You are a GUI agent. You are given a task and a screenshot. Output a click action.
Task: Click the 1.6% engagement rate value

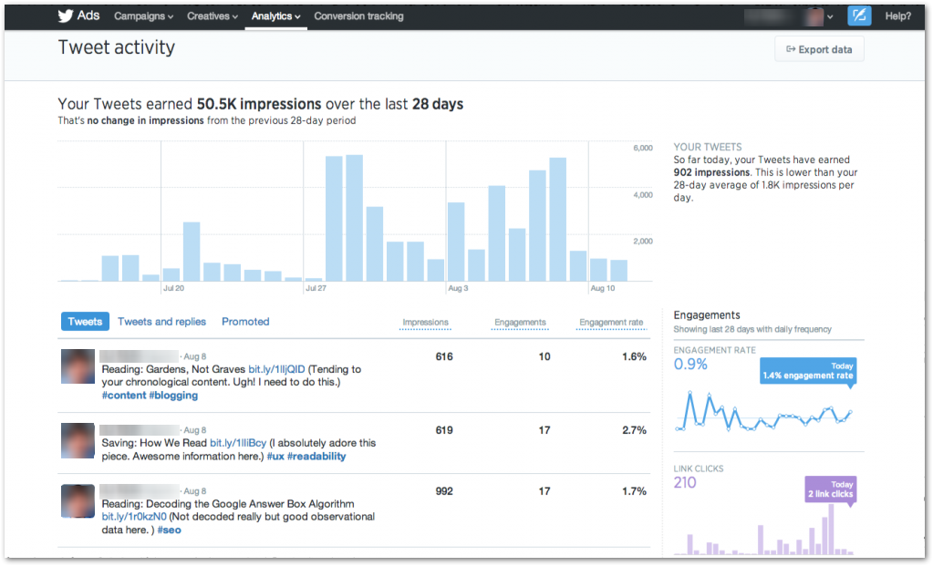point(634,356)
